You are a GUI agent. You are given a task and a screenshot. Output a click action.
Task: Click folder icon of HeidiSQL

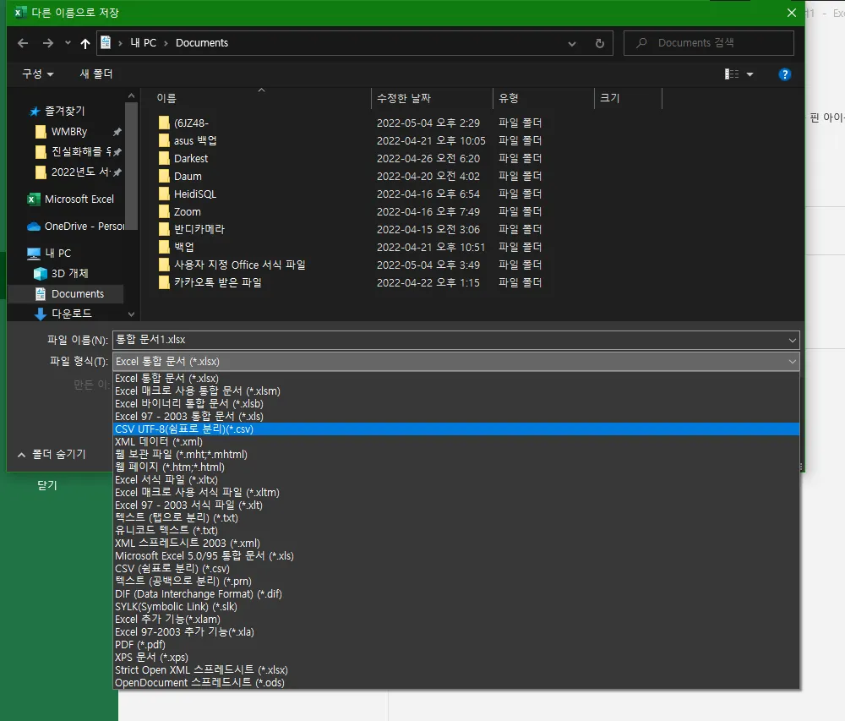[164, 194]
